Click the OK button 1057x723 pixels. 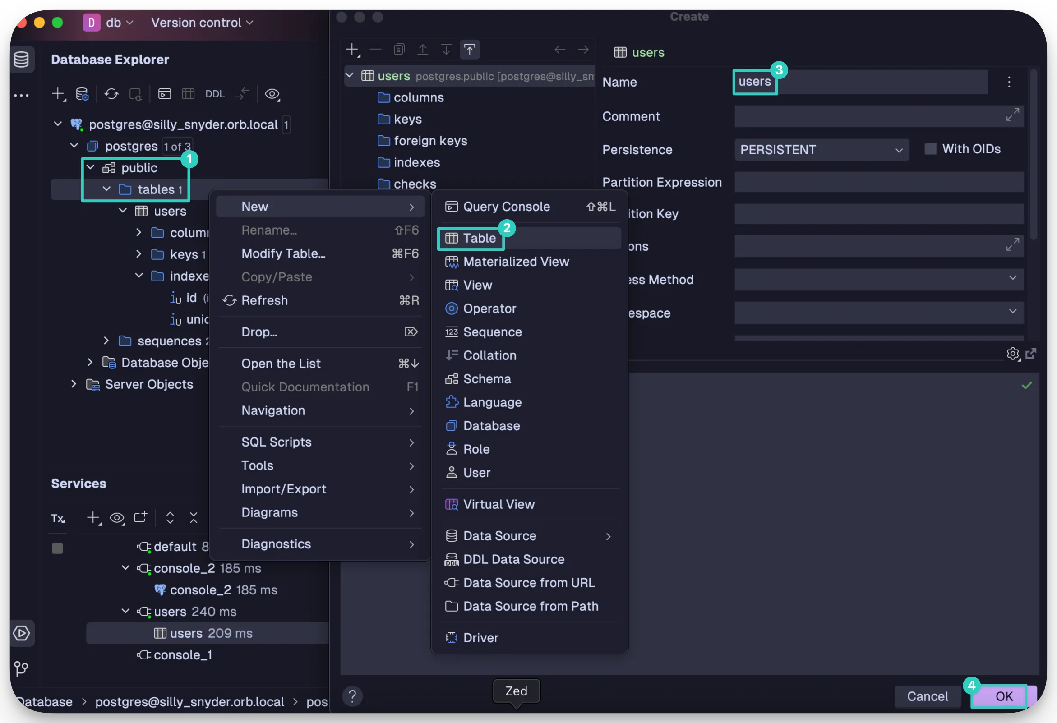[x=1004, y=696]
